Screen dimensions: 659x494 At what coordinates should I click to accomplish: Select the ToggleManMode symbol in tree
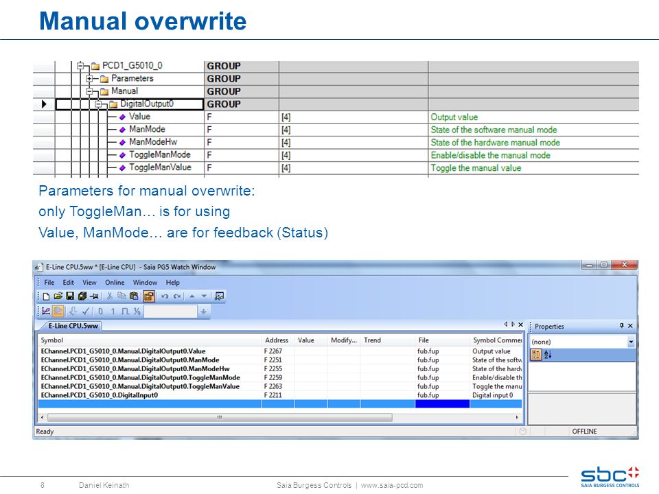pyautogui.click(x=160, y=155)
